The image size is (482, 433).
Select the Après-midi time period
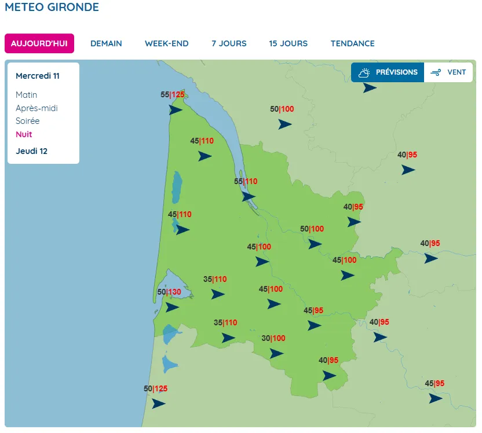point(36,108)
